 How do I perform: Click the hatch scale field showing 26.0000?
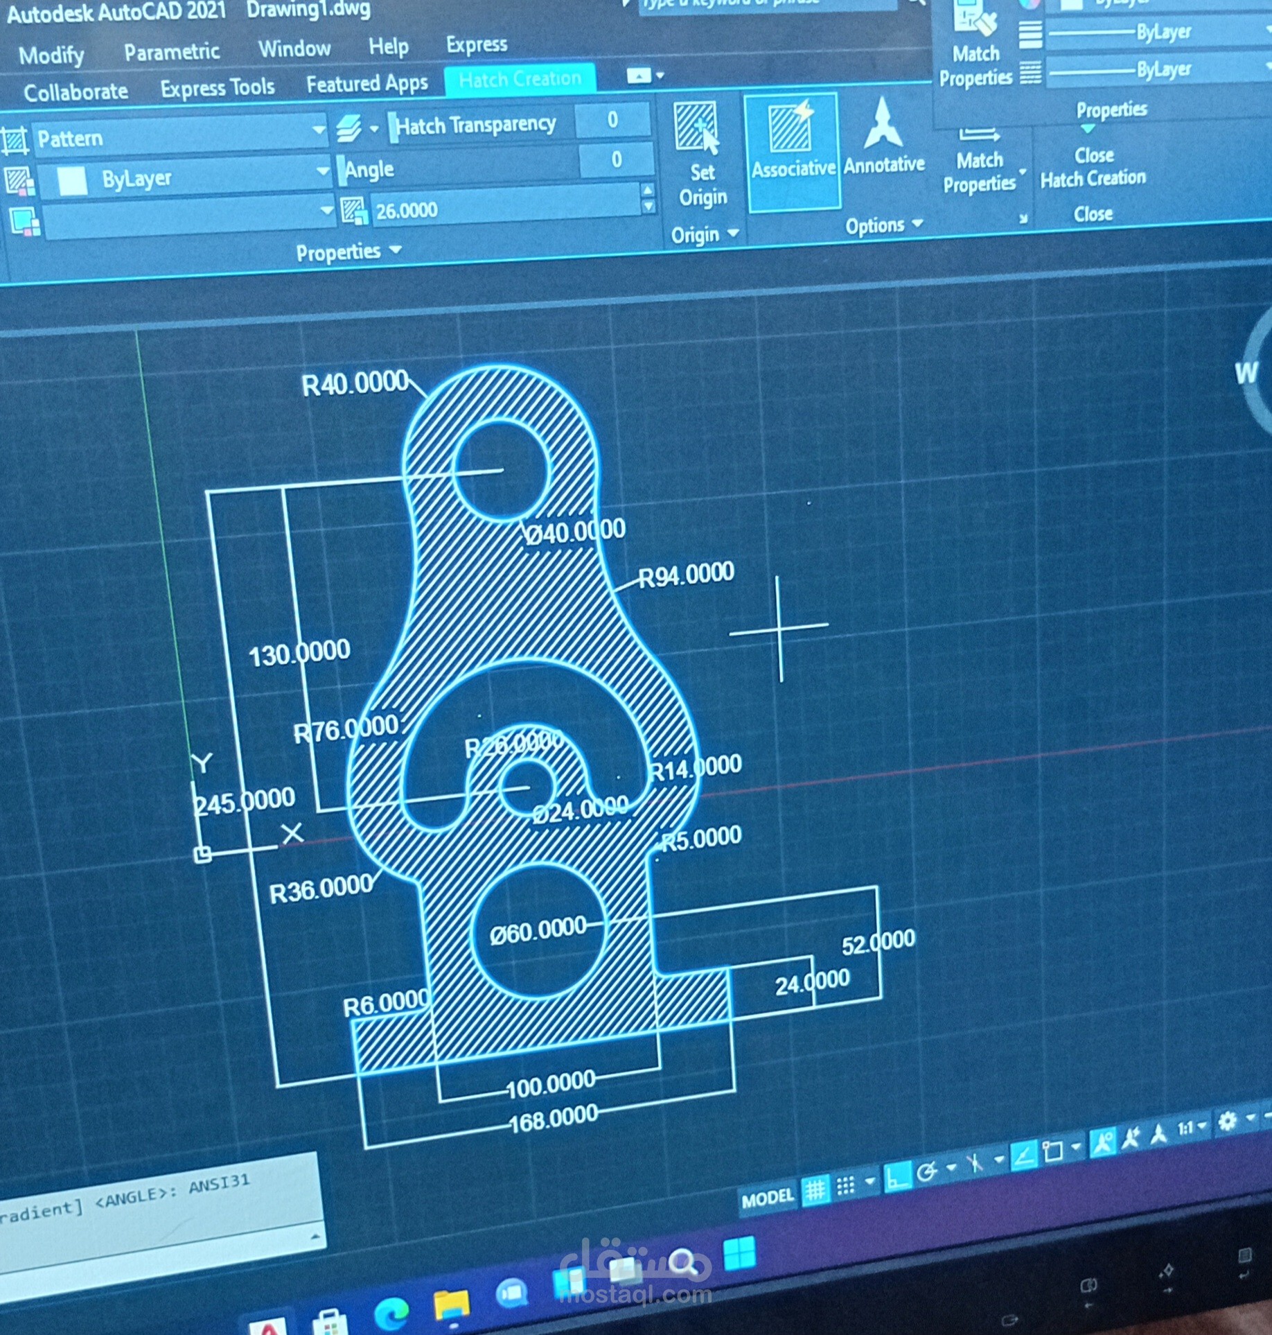click(x=506, y=208)
